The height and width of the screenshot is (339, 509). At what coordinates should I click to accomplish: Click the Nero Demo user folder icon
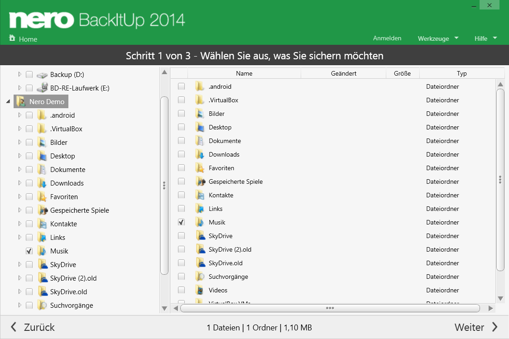click(21, 101)
